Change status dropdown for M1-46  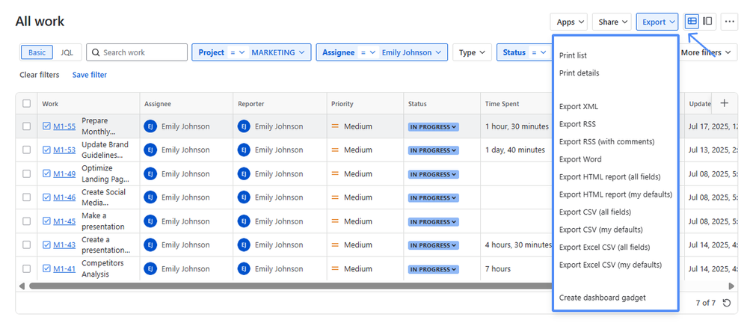pyautogui.click(x=434, y=197)
